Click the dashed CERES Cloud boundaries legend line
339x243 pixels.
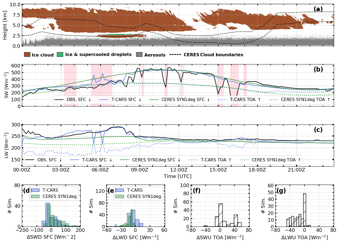click(x=175, y=55)
